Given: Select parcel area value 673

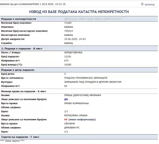Looking at the screenshot, I should click(66, 61).
